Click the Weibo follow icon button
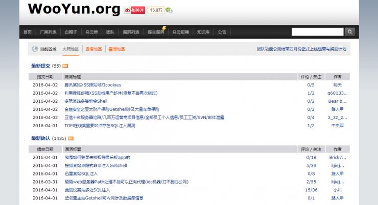 [x=134, y=10]
